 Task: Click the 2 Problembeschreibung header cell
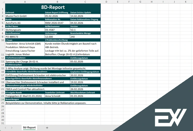point(73,40)
